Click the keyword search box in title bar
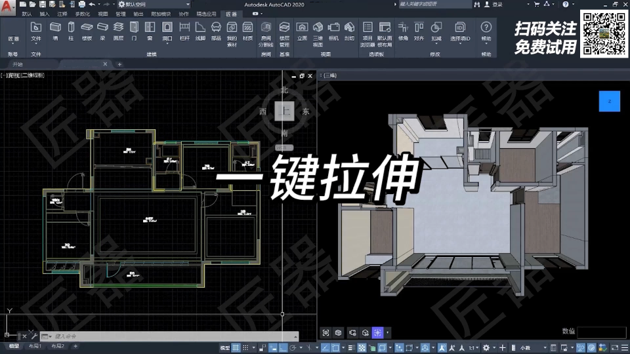This screenshot has height=354, width=630. pos(434,5)
